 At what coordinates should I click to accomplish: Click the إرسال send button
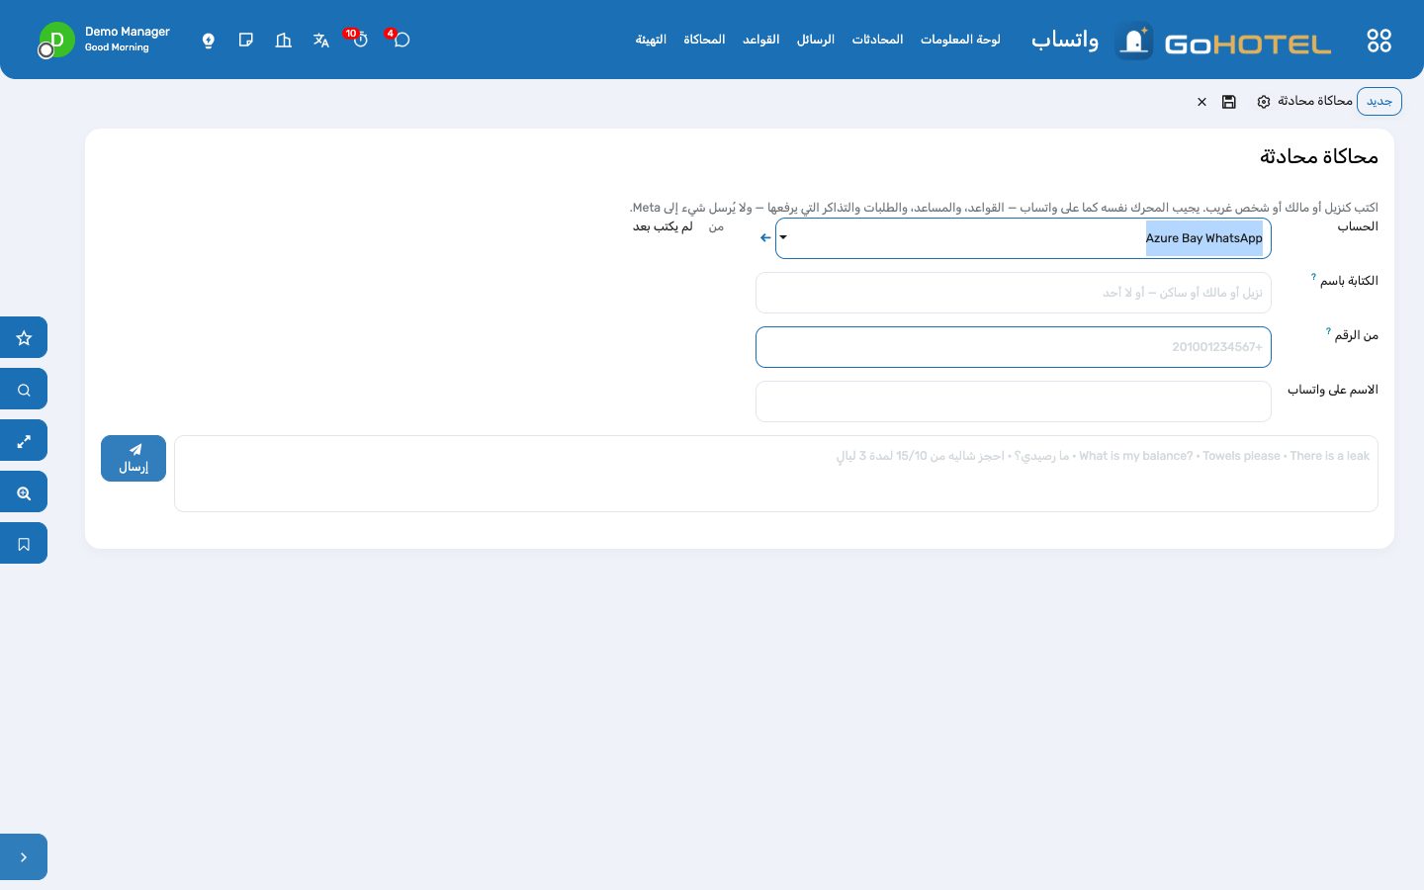tap(133, 459)
